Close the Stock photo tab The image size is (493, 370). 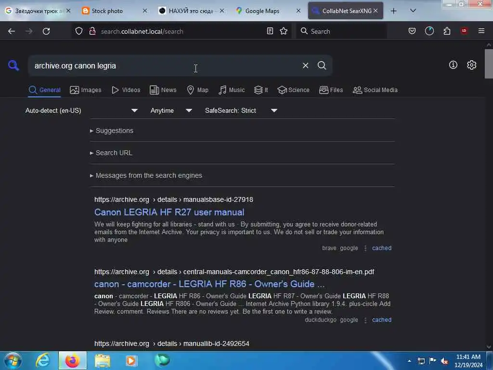pyautogui.click(x=144, y=11)
